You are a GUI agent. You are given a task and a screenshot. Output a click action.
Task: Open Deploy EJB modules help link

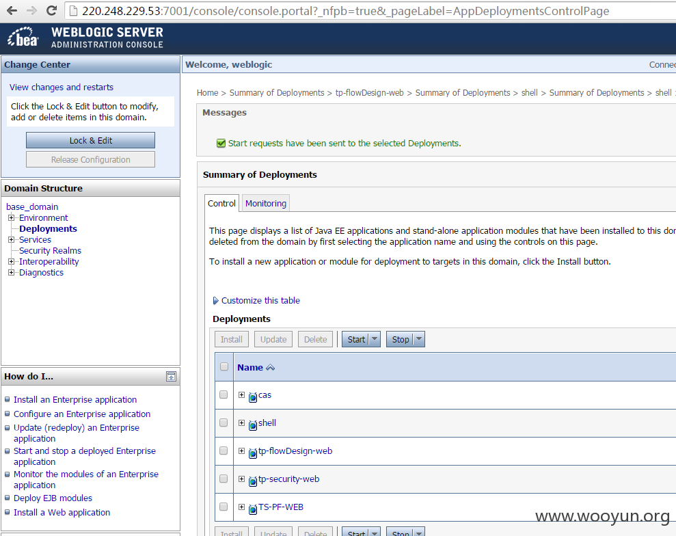pyautogui.click(x=53, y=498)
